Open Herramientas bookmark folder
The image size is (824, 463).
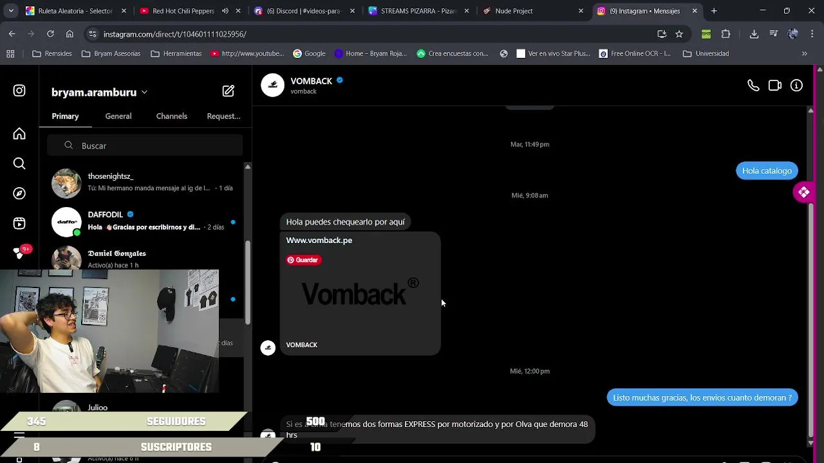point(176,53)
